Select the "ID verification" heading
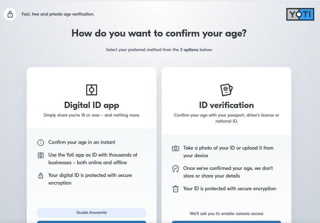Screen dimensions: 320x223 [226, 105]
